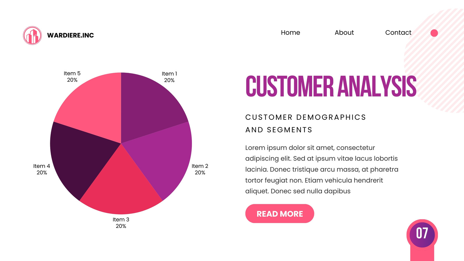The width and height of the screenshot is (464, 261).
Task: Click the Item 2 20% label
Action: coord(200,169)
